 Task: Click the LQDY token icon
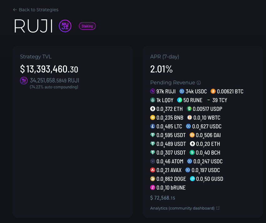(153, 100)
